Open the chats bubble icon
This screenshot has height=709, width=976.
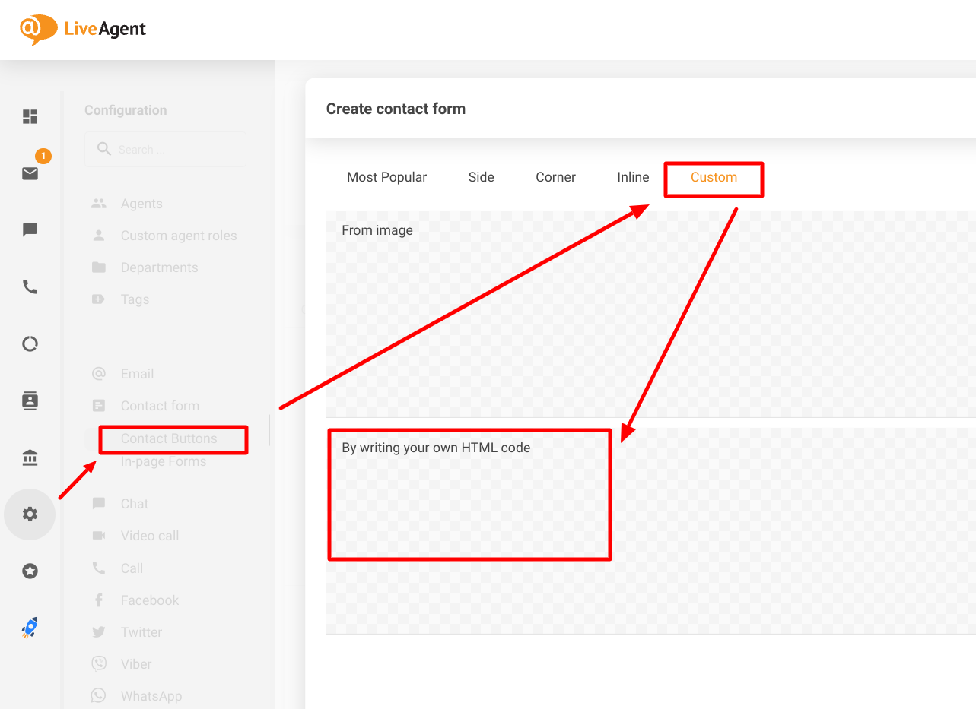click(x=30, y=229)
